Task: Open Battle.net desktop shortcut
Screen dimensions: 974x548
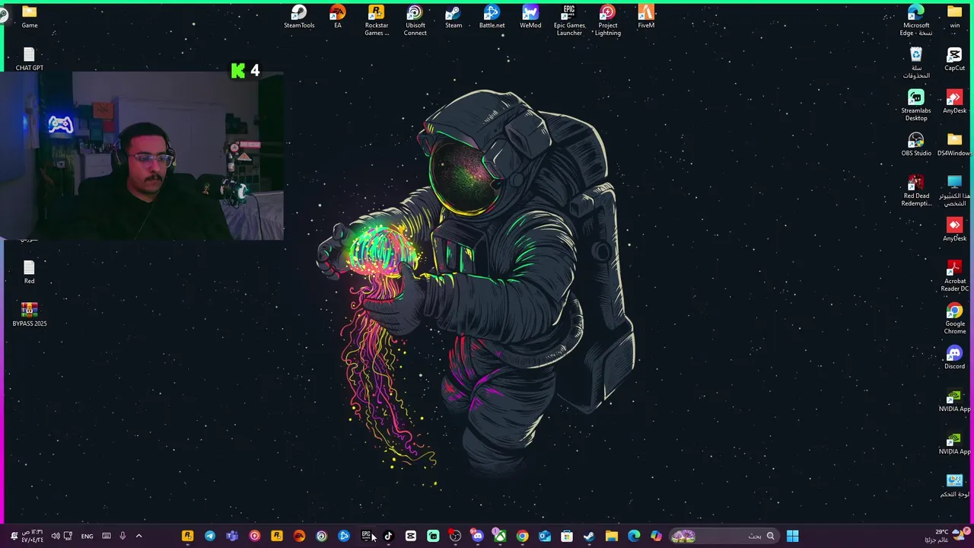Action: [x=492, y=17]
